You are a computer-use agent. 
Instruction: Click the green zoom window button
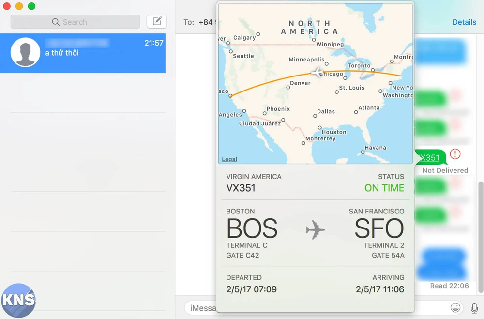click(31, 6)
